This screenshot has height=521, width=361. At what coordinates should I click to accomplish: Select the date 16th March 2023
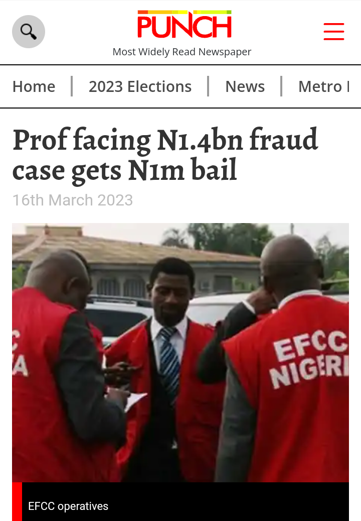73,200
